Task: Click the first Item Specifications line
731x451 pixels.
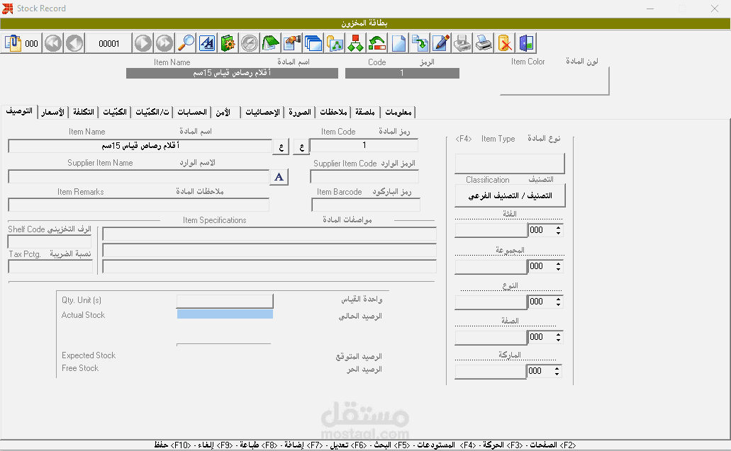Action: (269, 234)
